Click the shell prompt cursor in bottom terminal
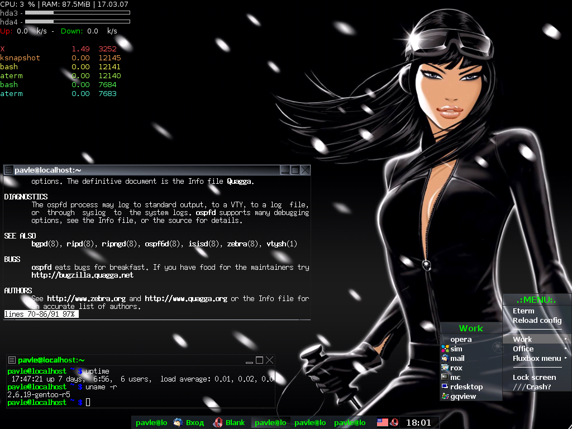 (x=88, y=402)
